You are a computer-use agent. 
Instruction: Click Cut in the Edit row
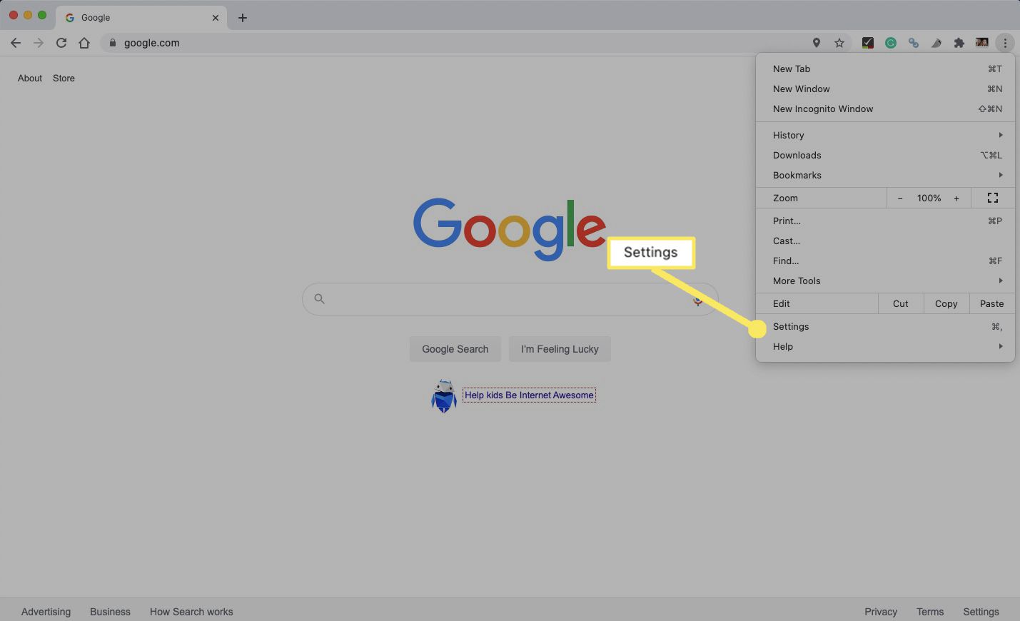tap(901, 303)
